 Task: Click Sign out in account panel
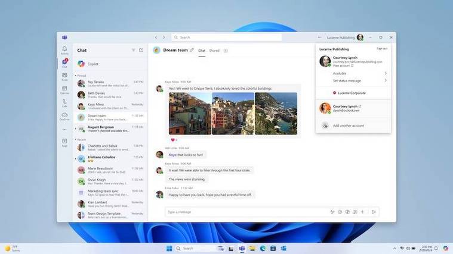381,49
